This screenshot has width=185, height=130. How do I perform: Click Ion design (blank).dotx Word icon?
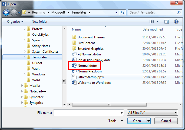pos(74,60)
